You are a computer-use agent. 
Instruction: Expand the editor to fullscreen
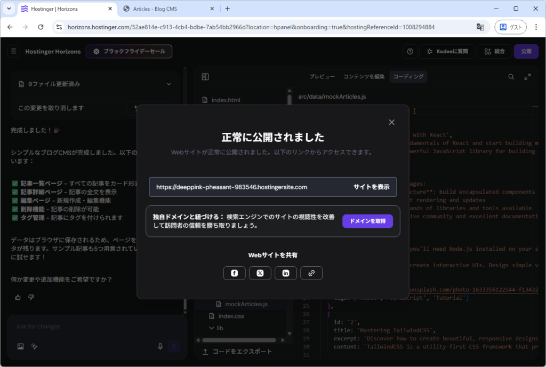click(528, 77)
